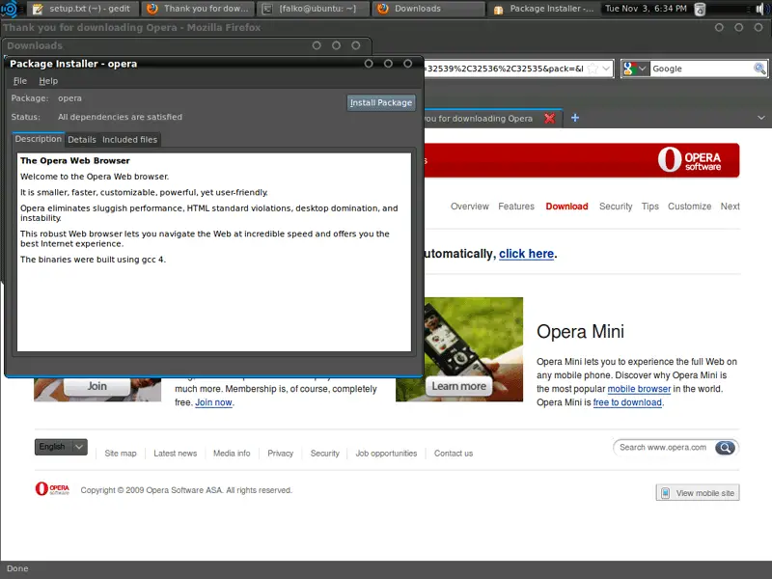The image size is (772, 579).
Task: Click the footer Opera logo
Action: point(52,488)
